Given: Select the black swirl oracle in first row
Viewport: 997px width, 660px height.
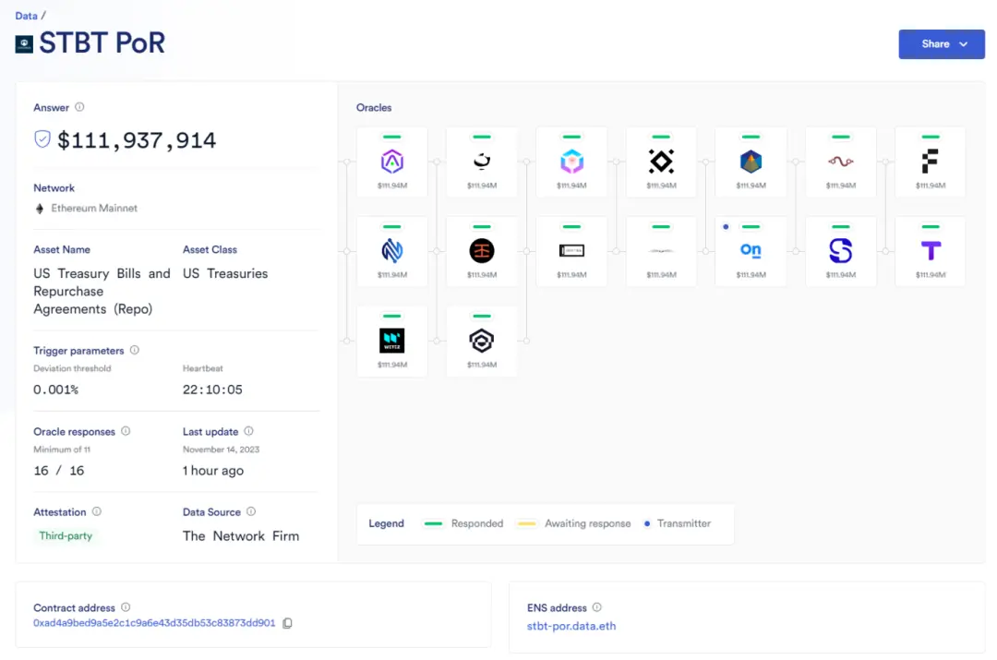Looking at the screenshot, I should click(x=482, y=162).
